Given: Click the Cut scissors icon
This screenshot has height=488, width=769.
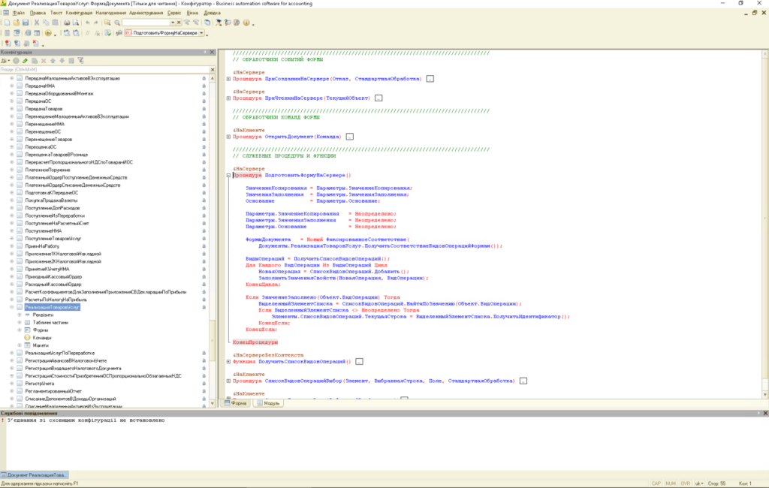Looking at the screenshot, I should (x=36, y=23).
